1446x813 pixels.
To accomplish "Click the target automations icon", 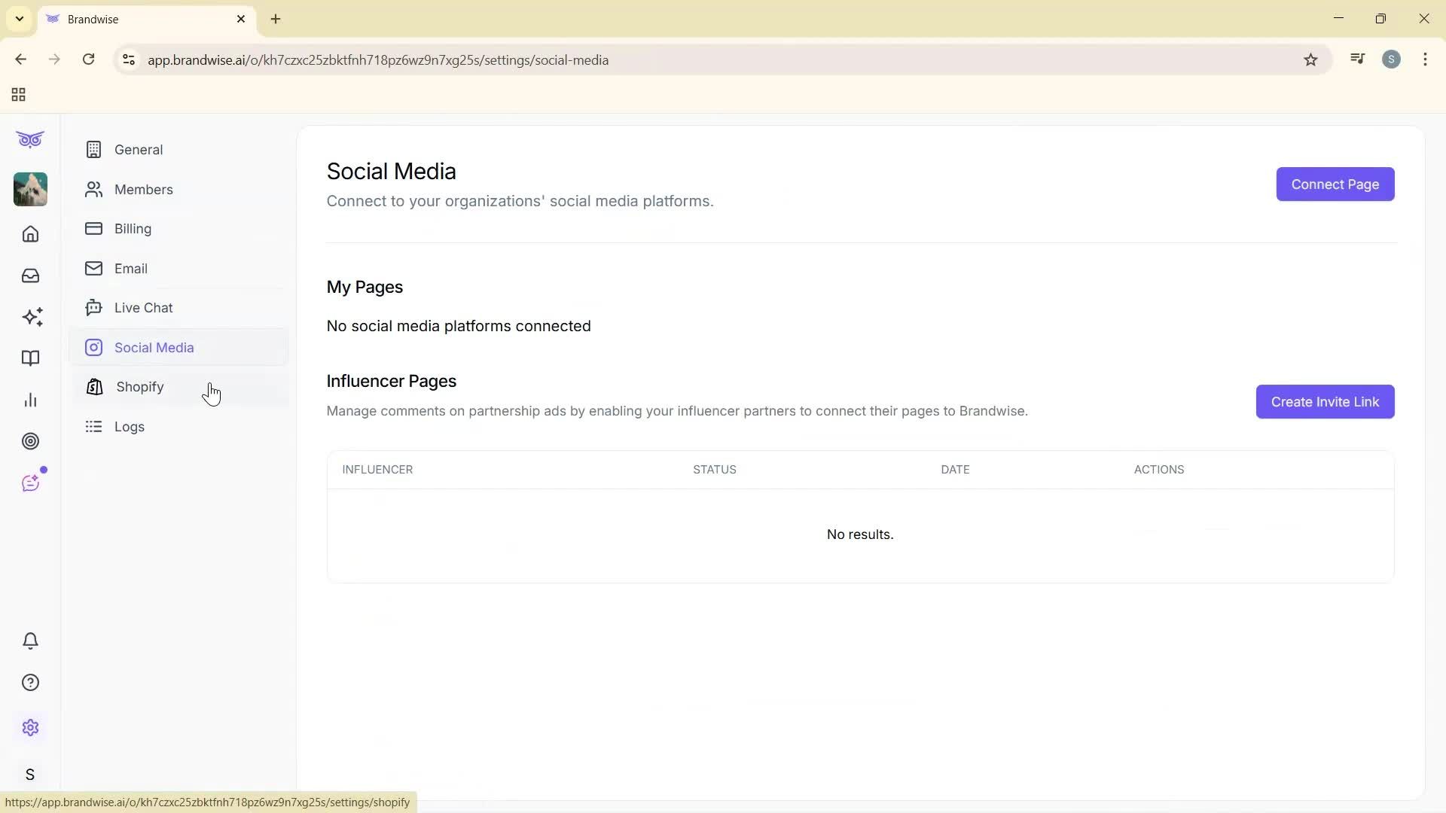I will click(30, 441).
